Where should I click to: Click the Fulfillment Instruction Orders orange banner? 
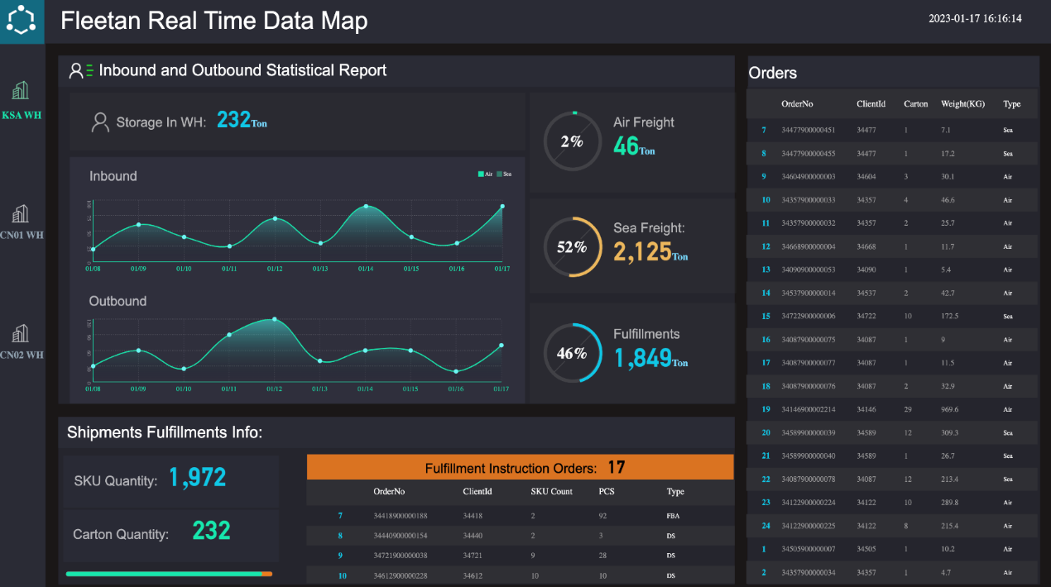click(x=520, y=468)
